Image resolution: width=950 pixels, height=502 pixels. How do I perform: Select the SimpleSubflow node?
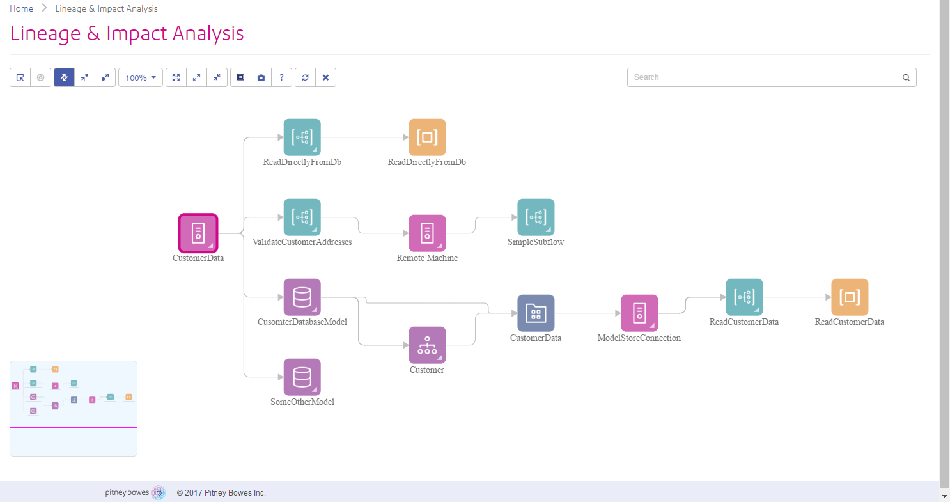(536, 217)
